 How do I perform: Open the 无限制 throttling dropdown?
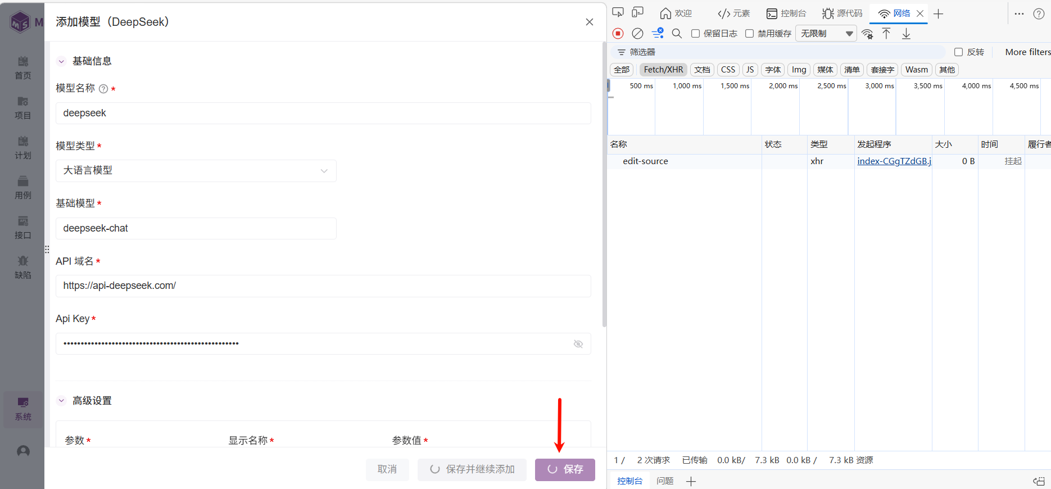pos(826,34)
